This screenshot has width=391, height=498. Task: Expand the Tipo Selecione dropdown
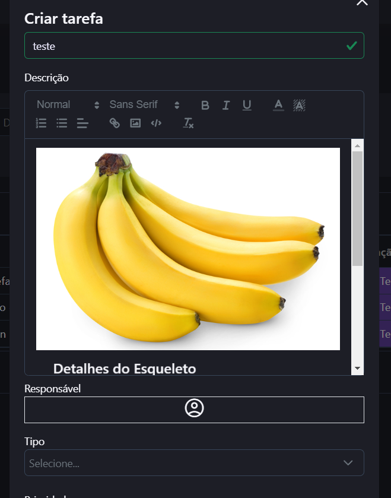194,463
